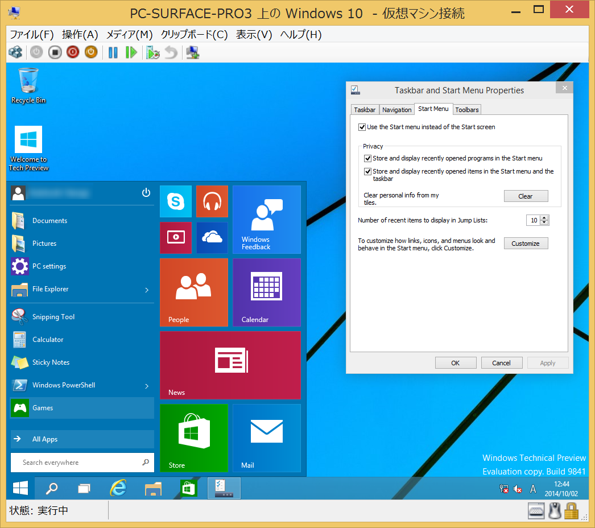Click the green Reset/Start toolbar icon
595x528 pixels.
click(x=131, y=52)
